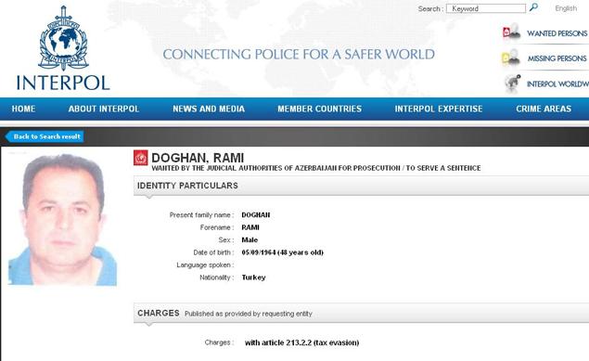Viewport: 589px width, 361px height.
Task: Click the Present family name label
Action: point(201,215)
